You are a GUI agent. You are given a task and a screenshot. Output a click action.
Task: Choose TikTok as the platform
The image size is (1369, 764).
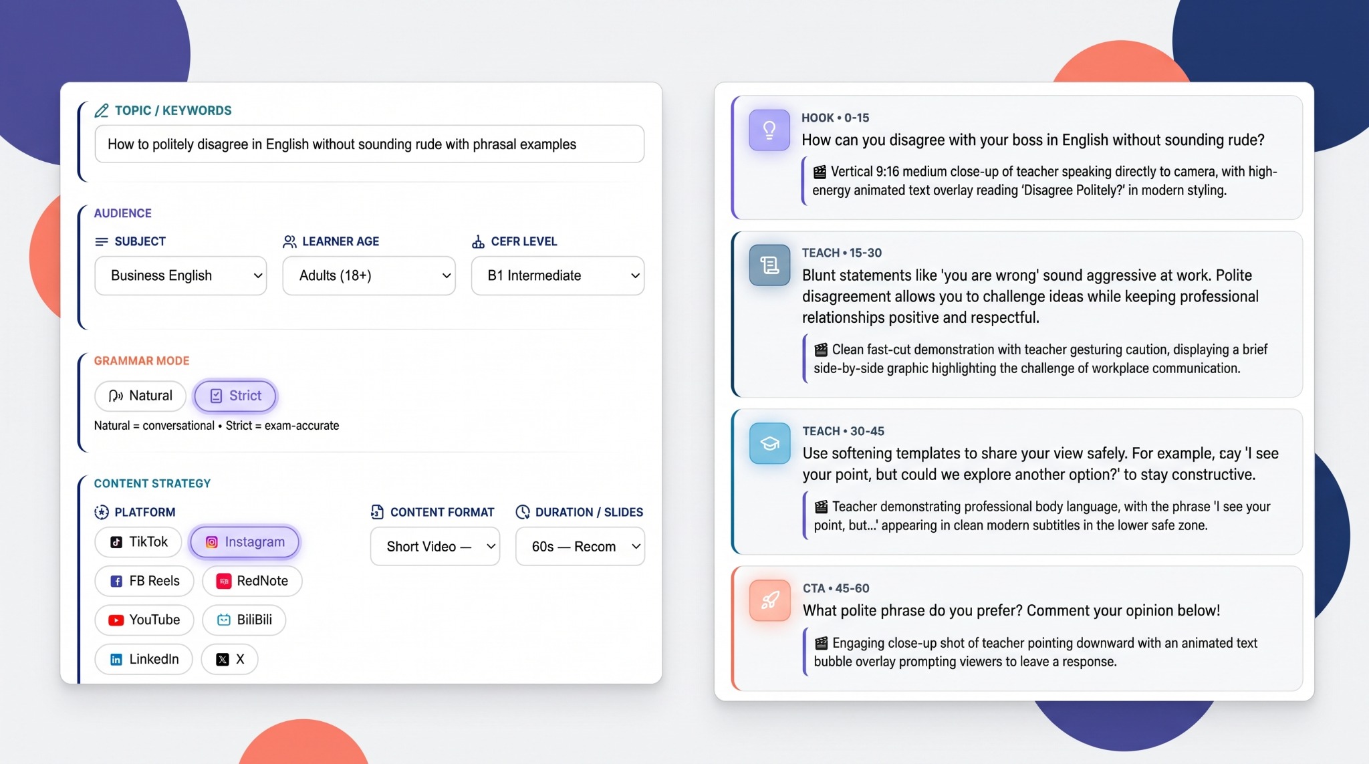(x=138, y=541)
